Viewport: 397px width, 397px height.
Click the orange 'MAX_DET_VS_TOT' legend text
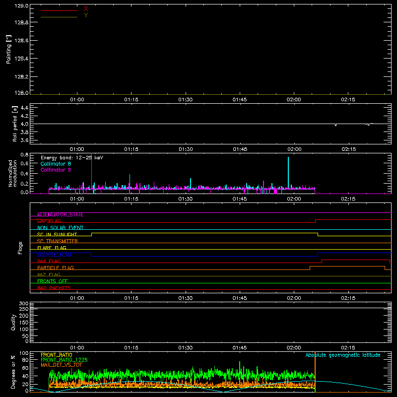62,365
